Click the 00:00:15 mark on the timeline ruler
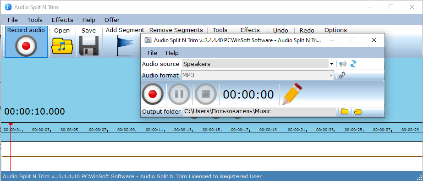Screen dimensions: 423x181 click(215, 130)
